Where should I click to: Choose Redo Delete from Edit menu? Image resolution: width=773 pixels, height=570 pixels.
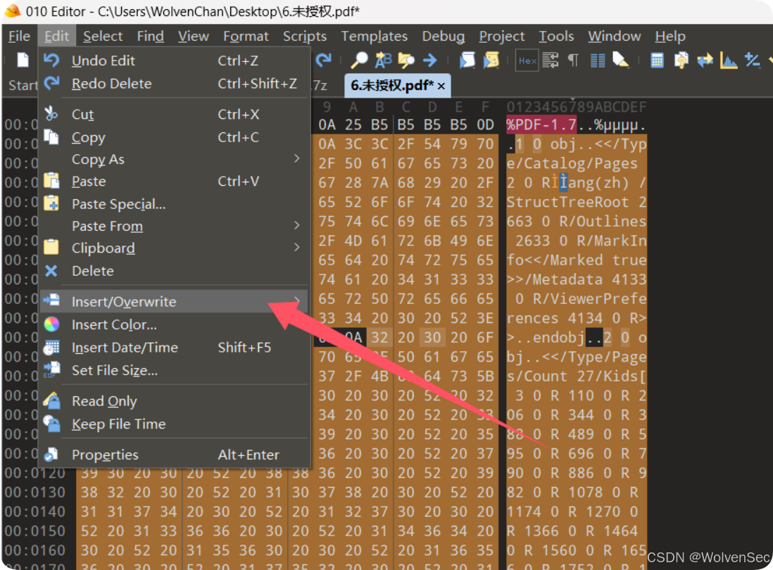point(174,83)
